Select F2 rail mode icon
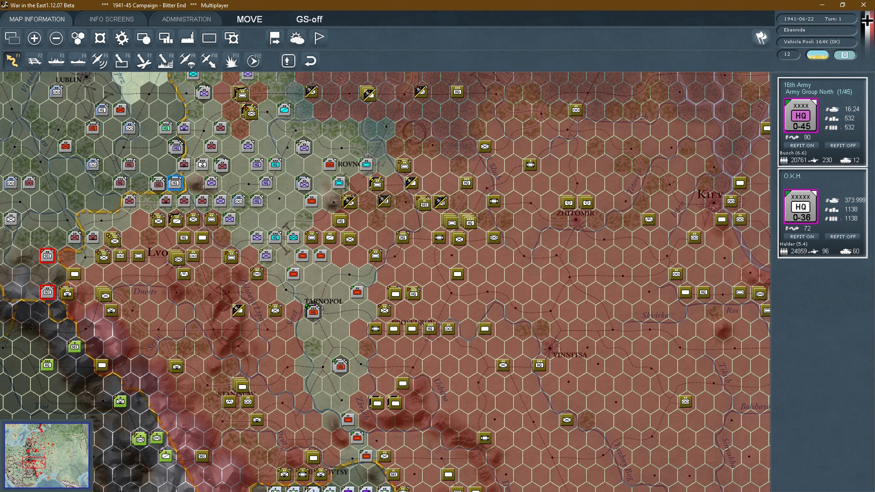The image size is (875, 492). [x=34, y=61]
